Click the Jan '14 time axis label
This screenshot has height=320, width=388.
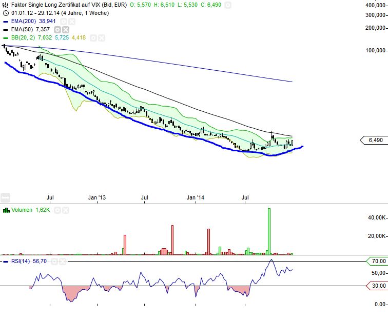[196, 197]
